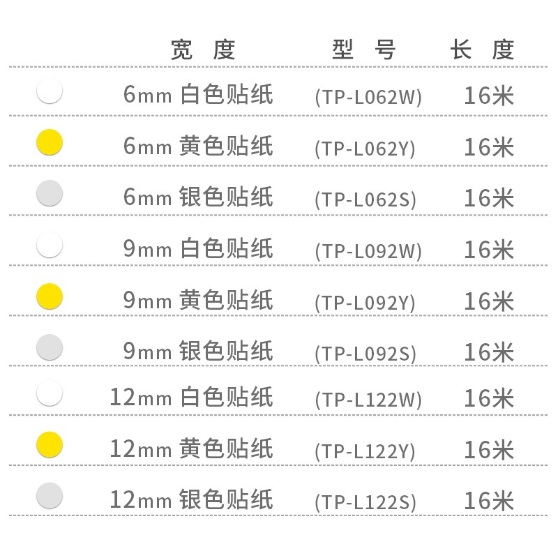Click the 型号 column header

363,50
